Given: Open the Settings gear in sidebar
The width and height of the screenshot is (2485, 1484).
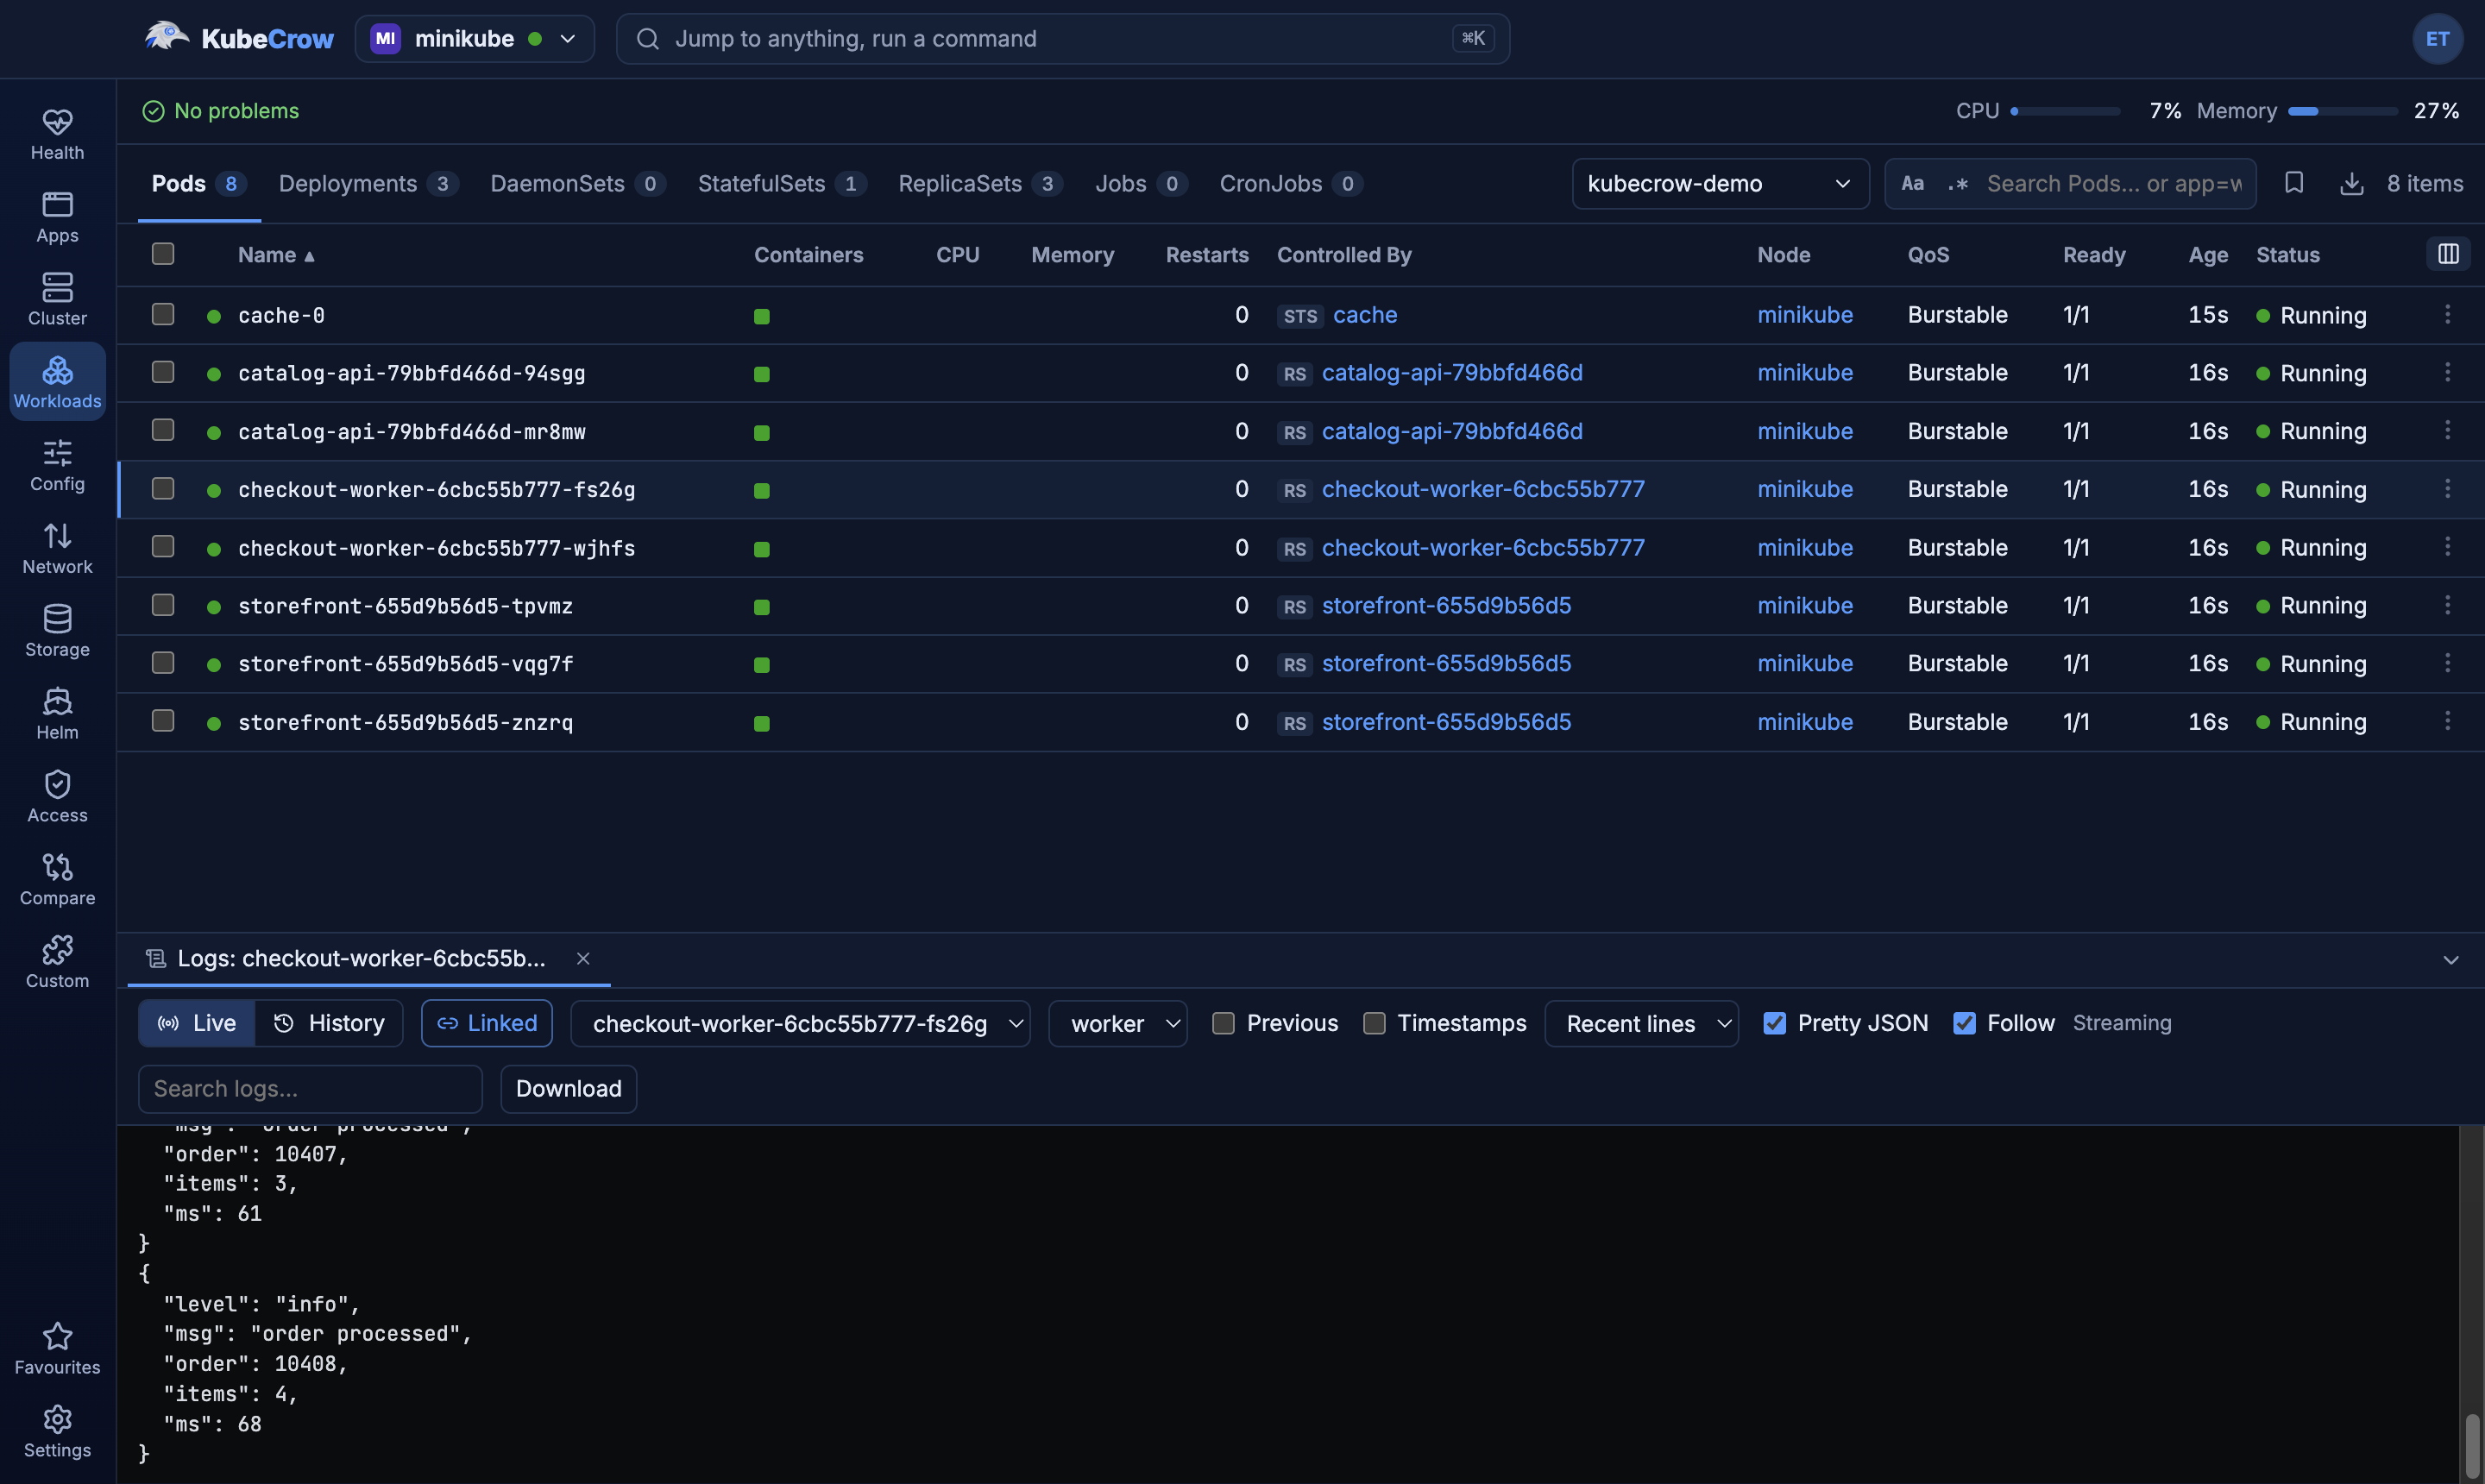Looking at the screenshot, I should tap(57, 1431).
